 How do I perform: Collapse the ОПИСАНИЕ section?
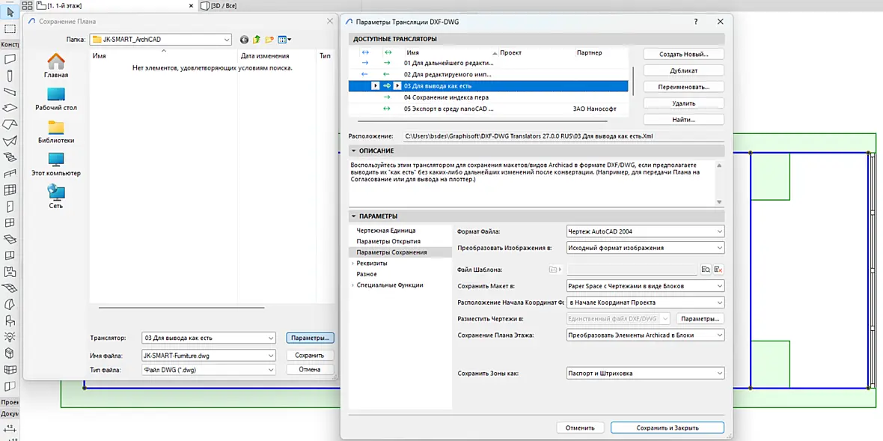(354, 151)
